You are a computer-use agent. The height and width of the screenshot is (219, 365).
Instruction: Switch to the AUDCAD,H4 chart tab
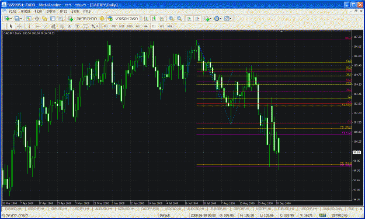(196, 209)
